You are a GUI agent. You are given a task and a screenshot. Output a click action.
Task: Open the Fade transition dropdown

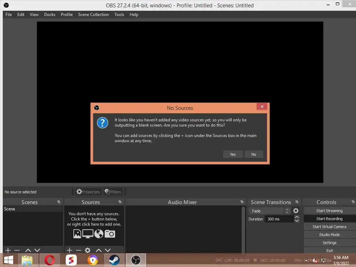click(269, 211)
